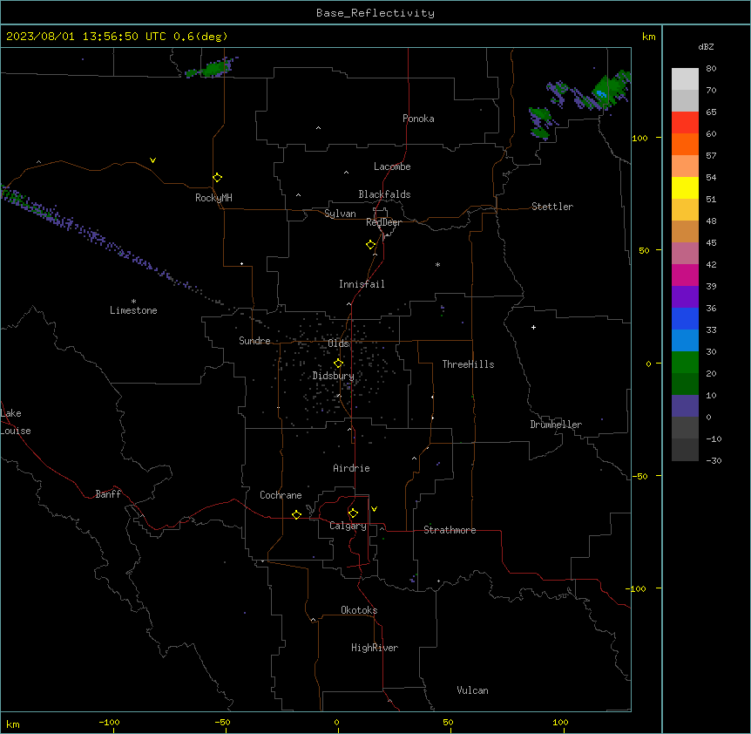Select the asterisk marker east of Innisfail
Viewport: 751px width, 734px height.
pyautogui.click(x=437, y=264)
